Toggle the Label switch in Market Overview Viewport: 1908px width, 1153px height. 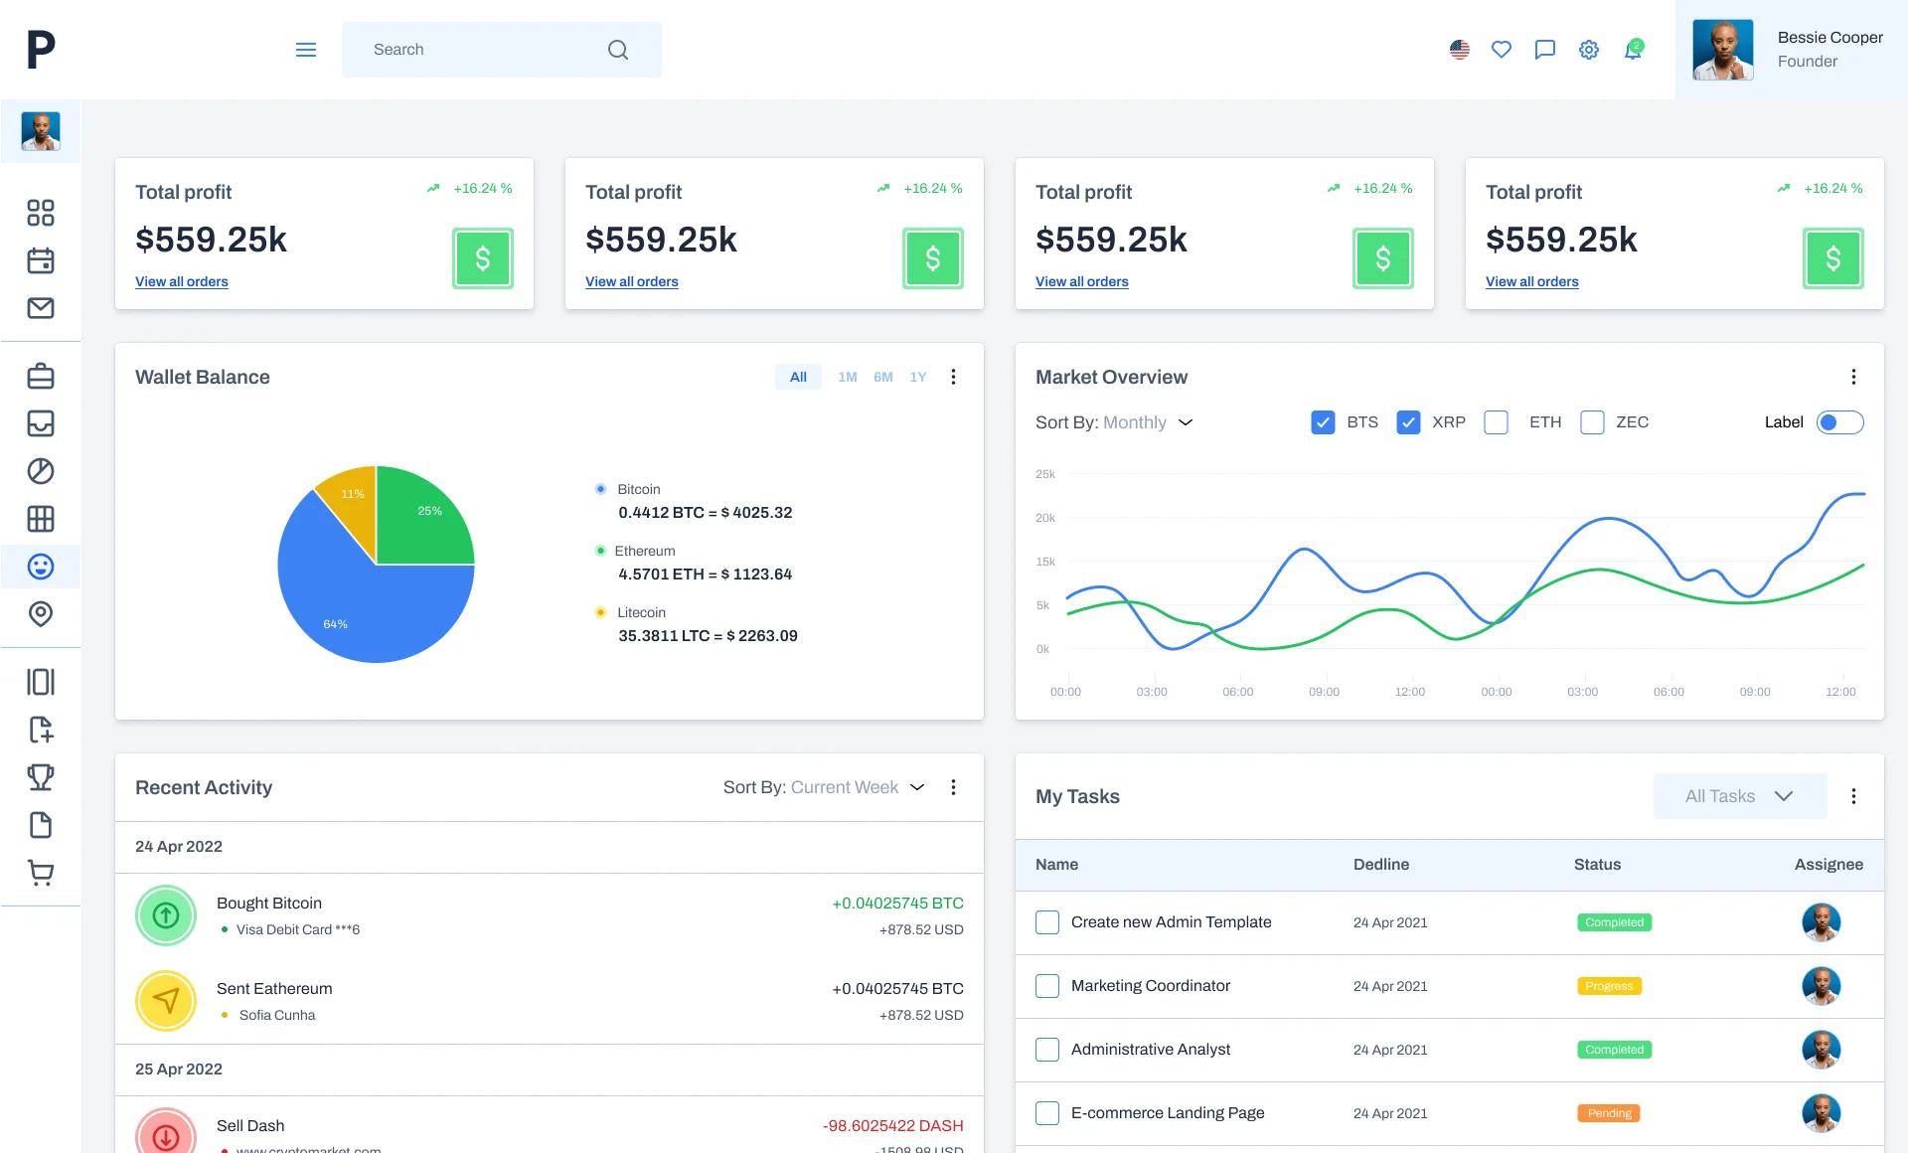[1840, 422]
